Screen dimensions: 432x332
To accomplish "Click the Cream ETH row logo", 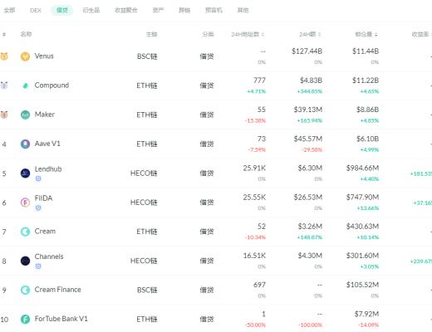I will [25, 232].
